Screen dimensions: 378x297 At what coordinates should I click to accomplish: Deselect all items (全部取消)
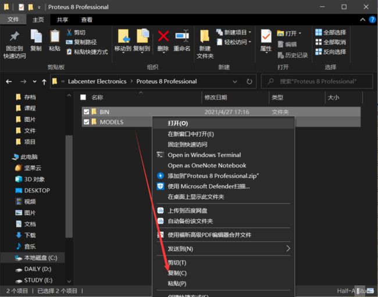(x=330, y=42)
